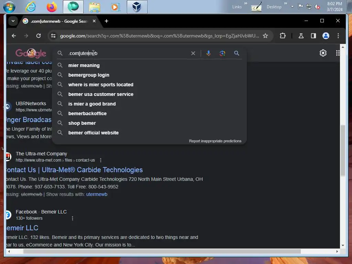Image resolution: width=352 pixels, height=264 pixels.
Task: Click the muted volume tray icon
Action: click(x=317, y=7)
